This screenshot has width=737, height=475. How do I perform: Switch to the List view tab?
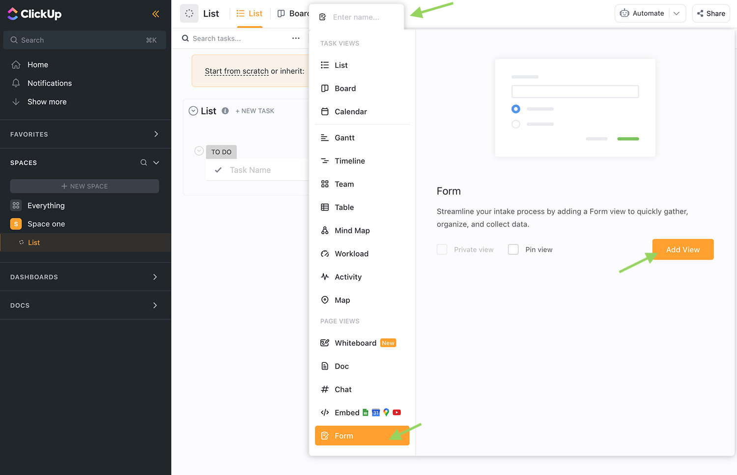click(x=250, y=13)
